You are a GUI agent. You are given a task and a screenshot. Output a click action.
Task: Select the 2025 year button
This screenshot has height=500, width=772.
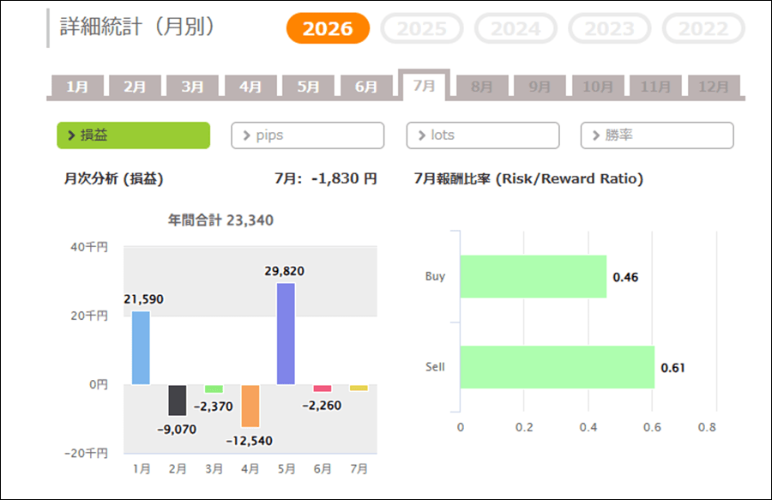pos(421,28)
